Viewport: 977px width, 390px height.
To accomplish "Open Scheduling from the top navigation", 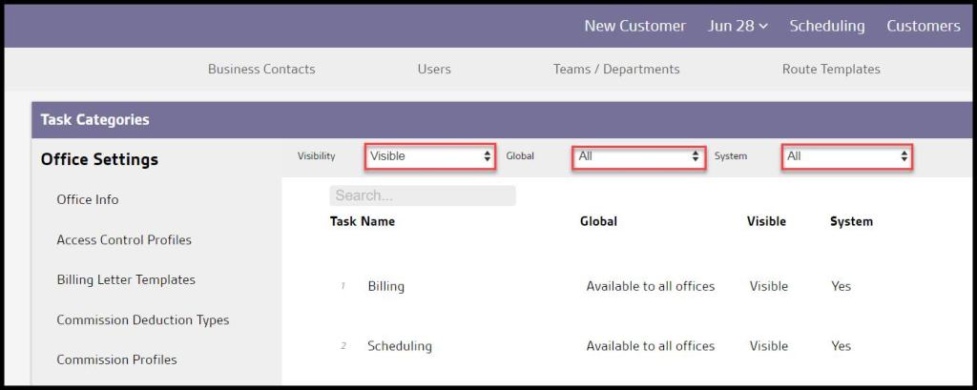I will (x=826, y=26).
